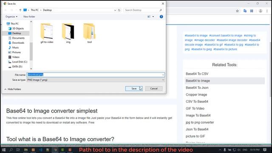The height and width of the screenshot is (153, 272).
Task: Open the File name history dropdown arrow
Action: click(163, 75)
